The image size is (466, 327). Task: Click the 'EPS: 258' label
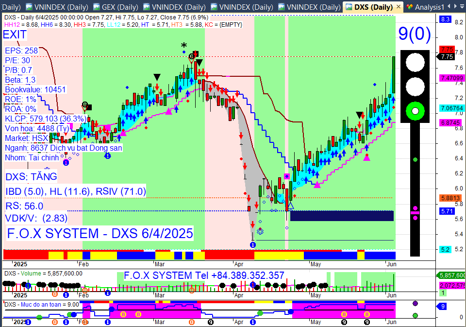click(21, 51)
